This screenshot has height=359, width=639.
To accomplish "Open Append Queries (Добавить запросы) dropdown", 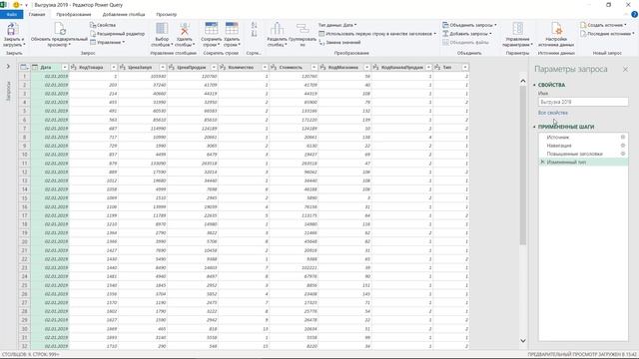I will [467, 34].
